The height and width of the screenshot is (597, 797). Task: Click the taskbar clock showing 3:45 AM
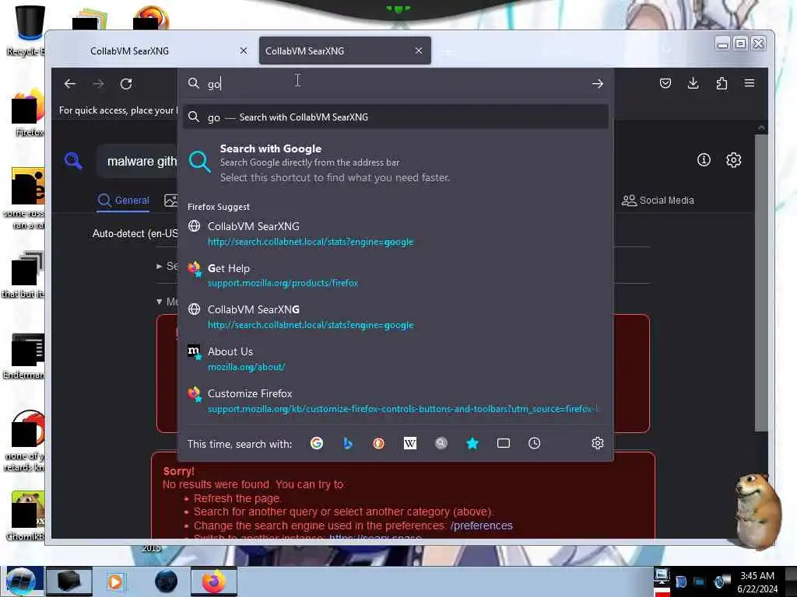(x=757, y=582)
